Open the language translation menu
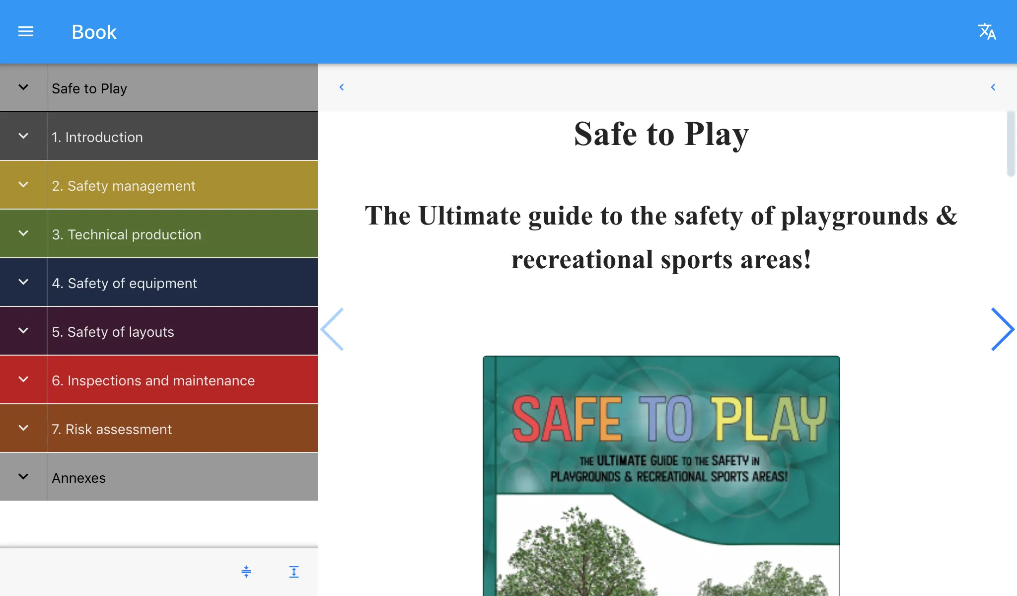This screenshot has width=1017, height=596. (987, 32)
